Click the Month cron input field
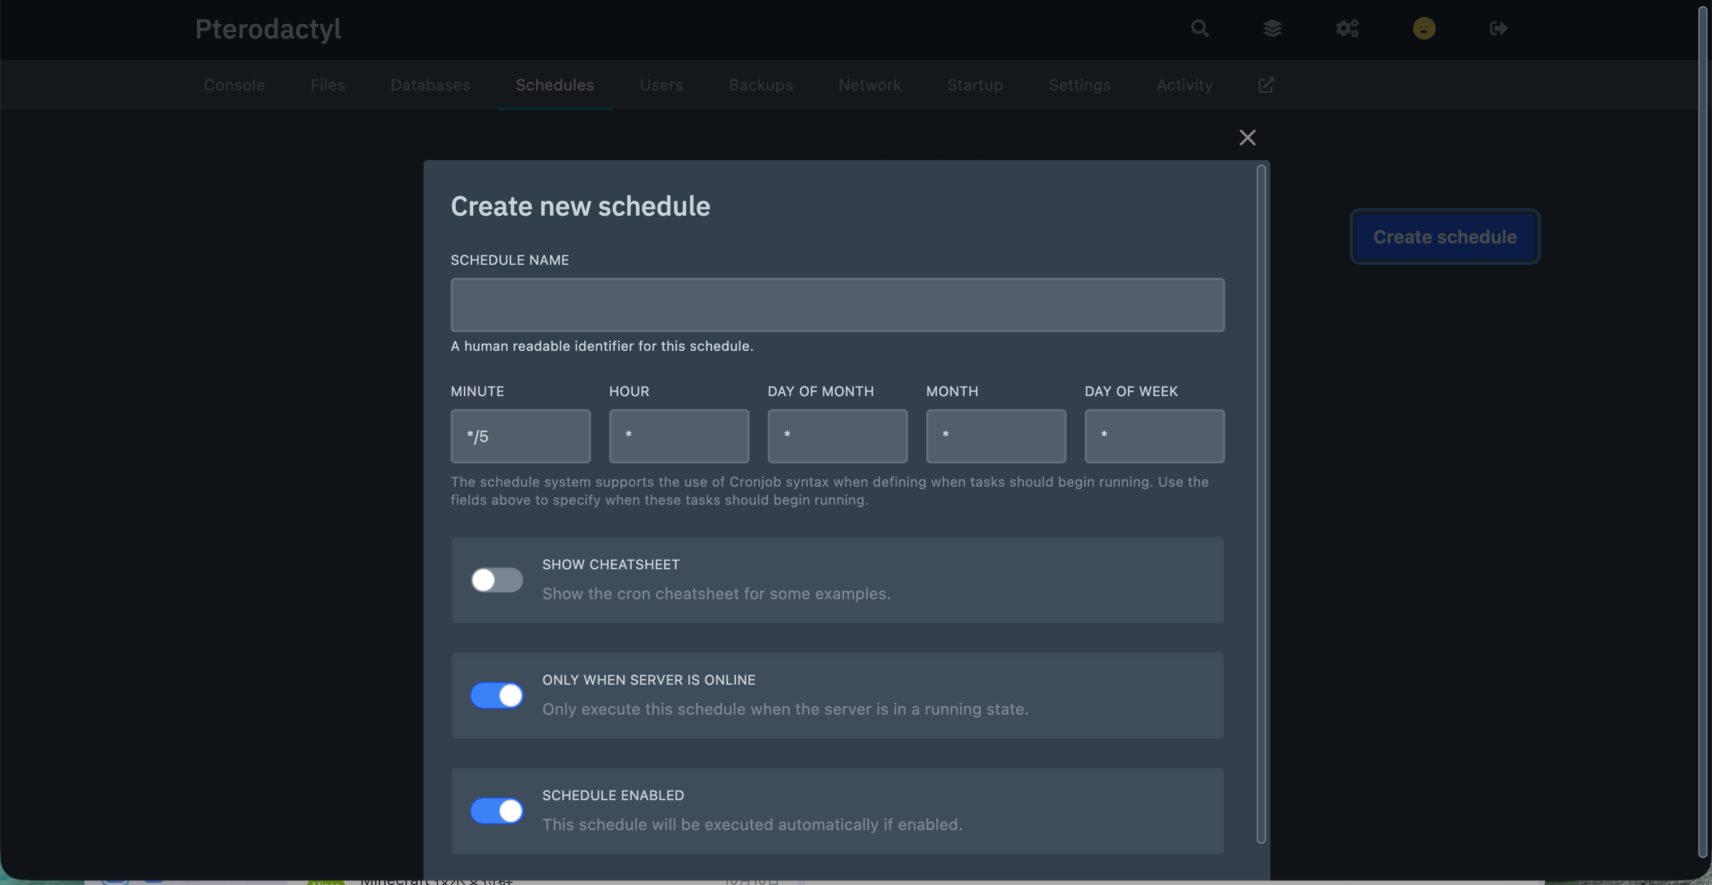Image resolution: width=1712 pixels, height=885 pixels. 996,436
